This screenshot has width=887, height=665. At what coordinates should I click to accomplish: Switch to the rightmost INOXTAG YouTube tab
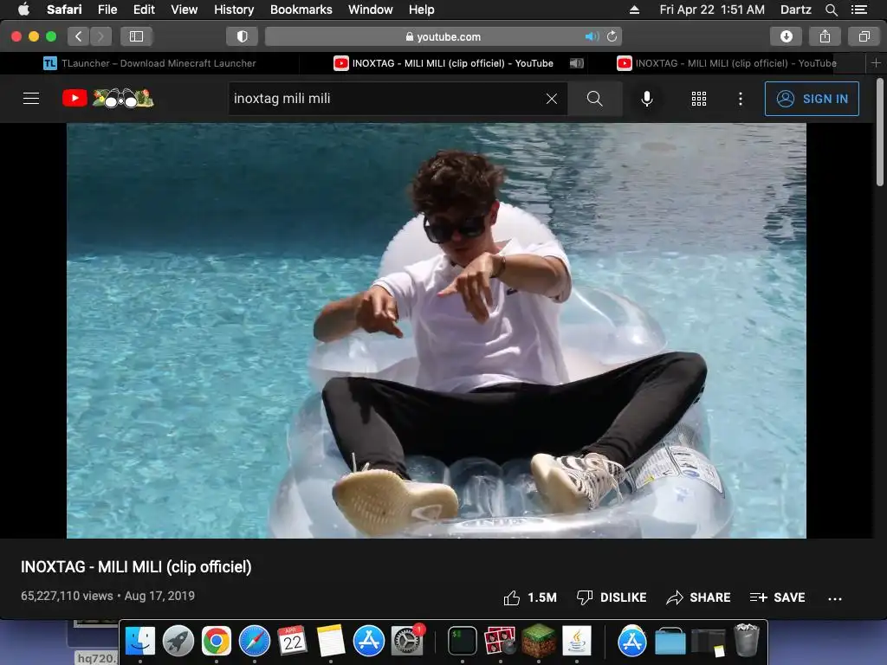click(x=727, y=63)
